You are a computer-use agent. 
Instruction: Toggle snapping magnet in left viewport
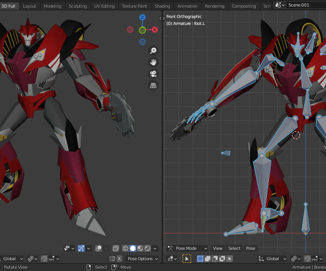(44, 259)
